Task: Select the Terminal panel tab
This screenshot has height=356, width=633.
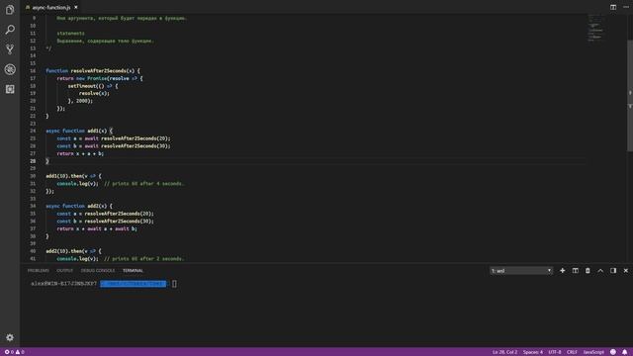Action: point(133,270)
